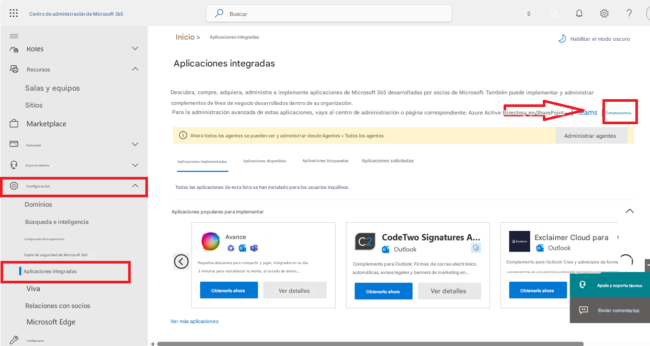Click "Obtenerlo ahora" on the CodeTwo card
Image resolution: width=650 pixels, height=346 pixels.
pyautogui.click(x=383, y=291)
